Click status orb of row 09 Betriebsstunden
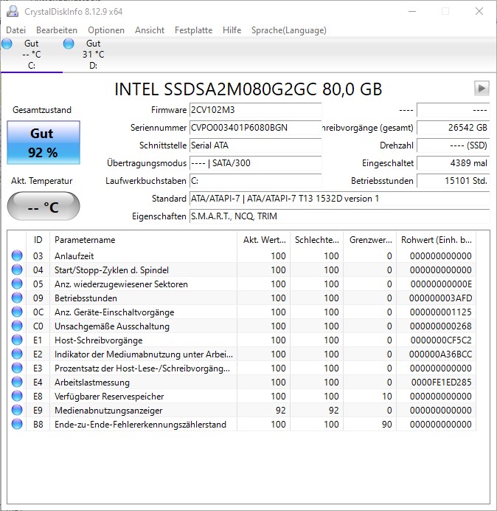Screen dimensions: 497x511 pyautogui.click(x=17, y=298)
